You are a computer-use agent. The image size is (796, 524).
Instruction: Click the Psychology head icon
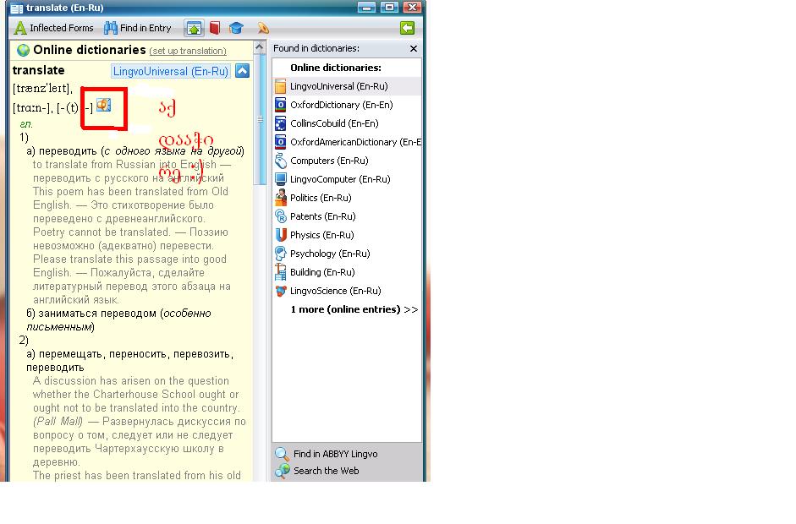pyautogui.click(x=280, y=254)
